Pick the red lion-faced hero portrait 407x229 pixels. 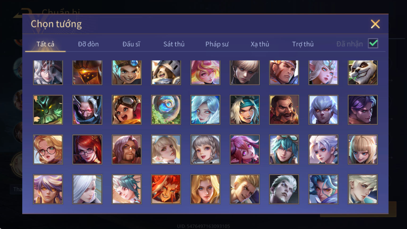[x=166, y=189]
